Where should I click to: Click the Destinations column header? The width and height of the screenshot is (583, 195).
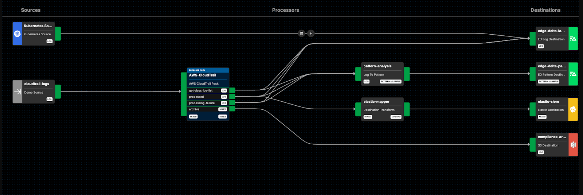pyautogui.click(x=545, y=10)
